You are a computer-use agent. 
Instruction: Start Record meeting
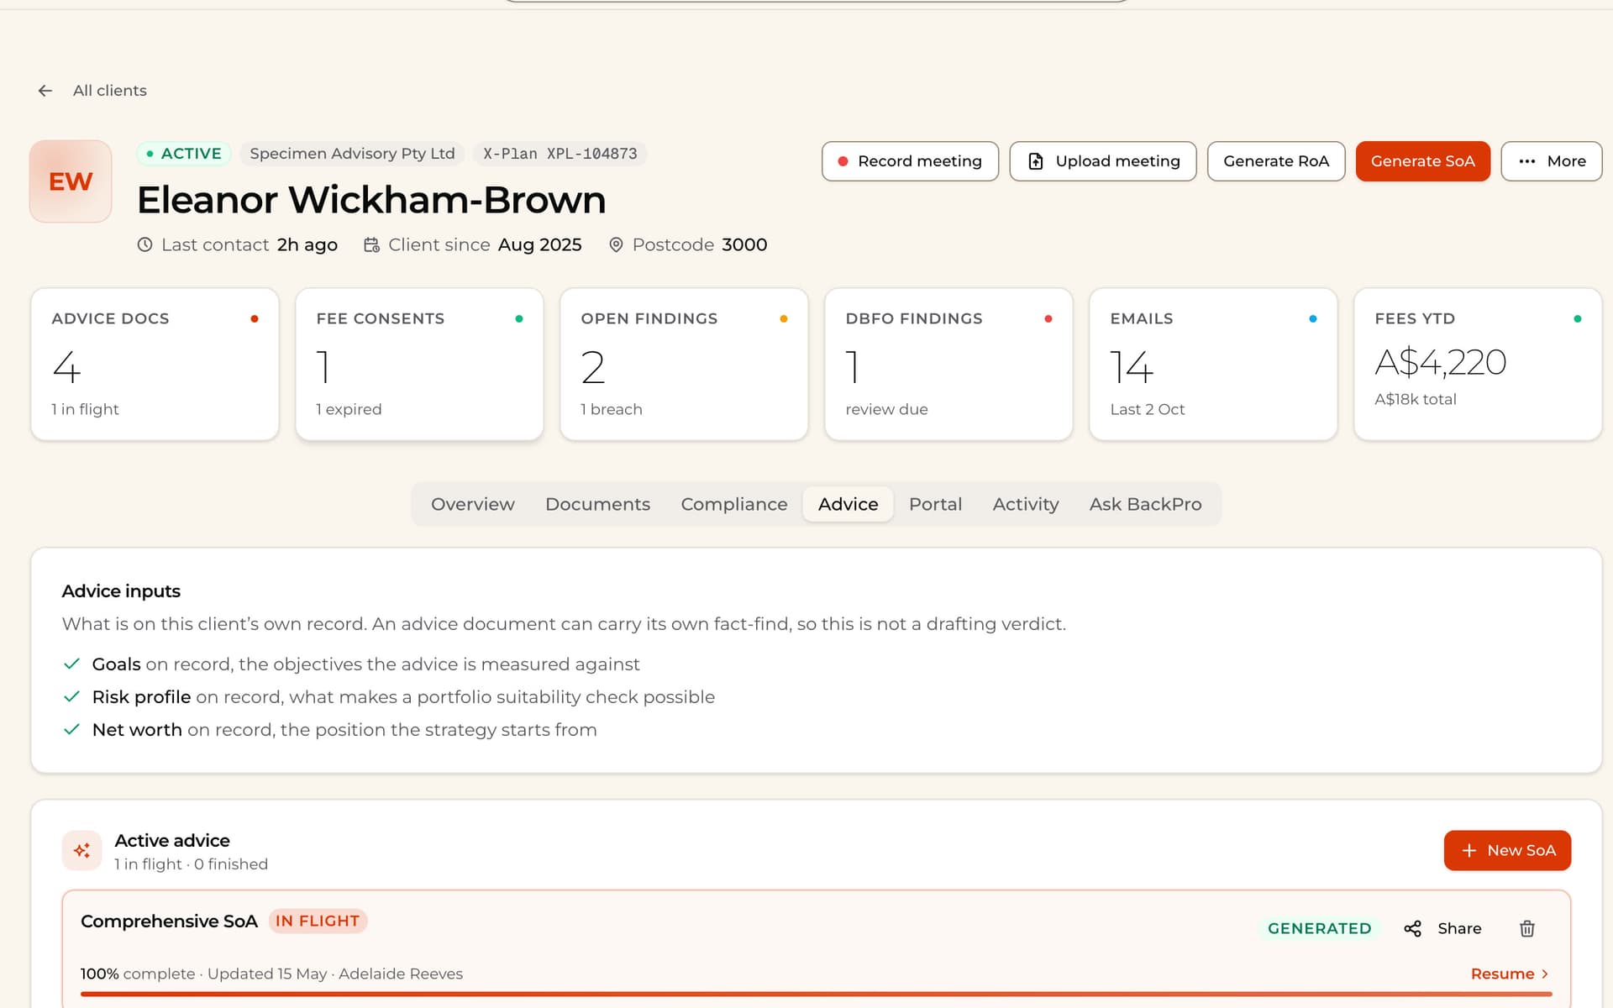(910, 161)
